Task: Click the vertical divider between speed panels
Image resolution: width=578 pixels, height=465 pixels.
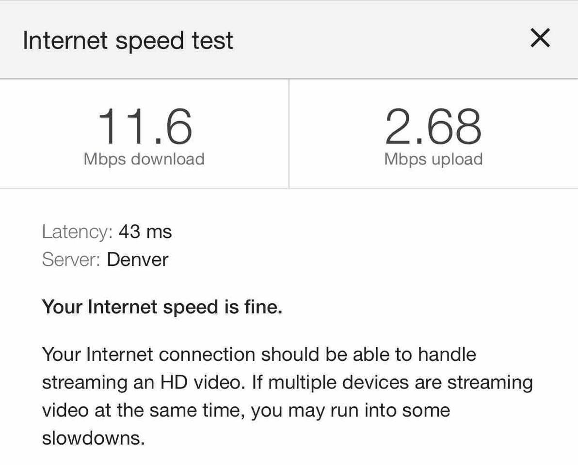Action: (x=289, y=134)
